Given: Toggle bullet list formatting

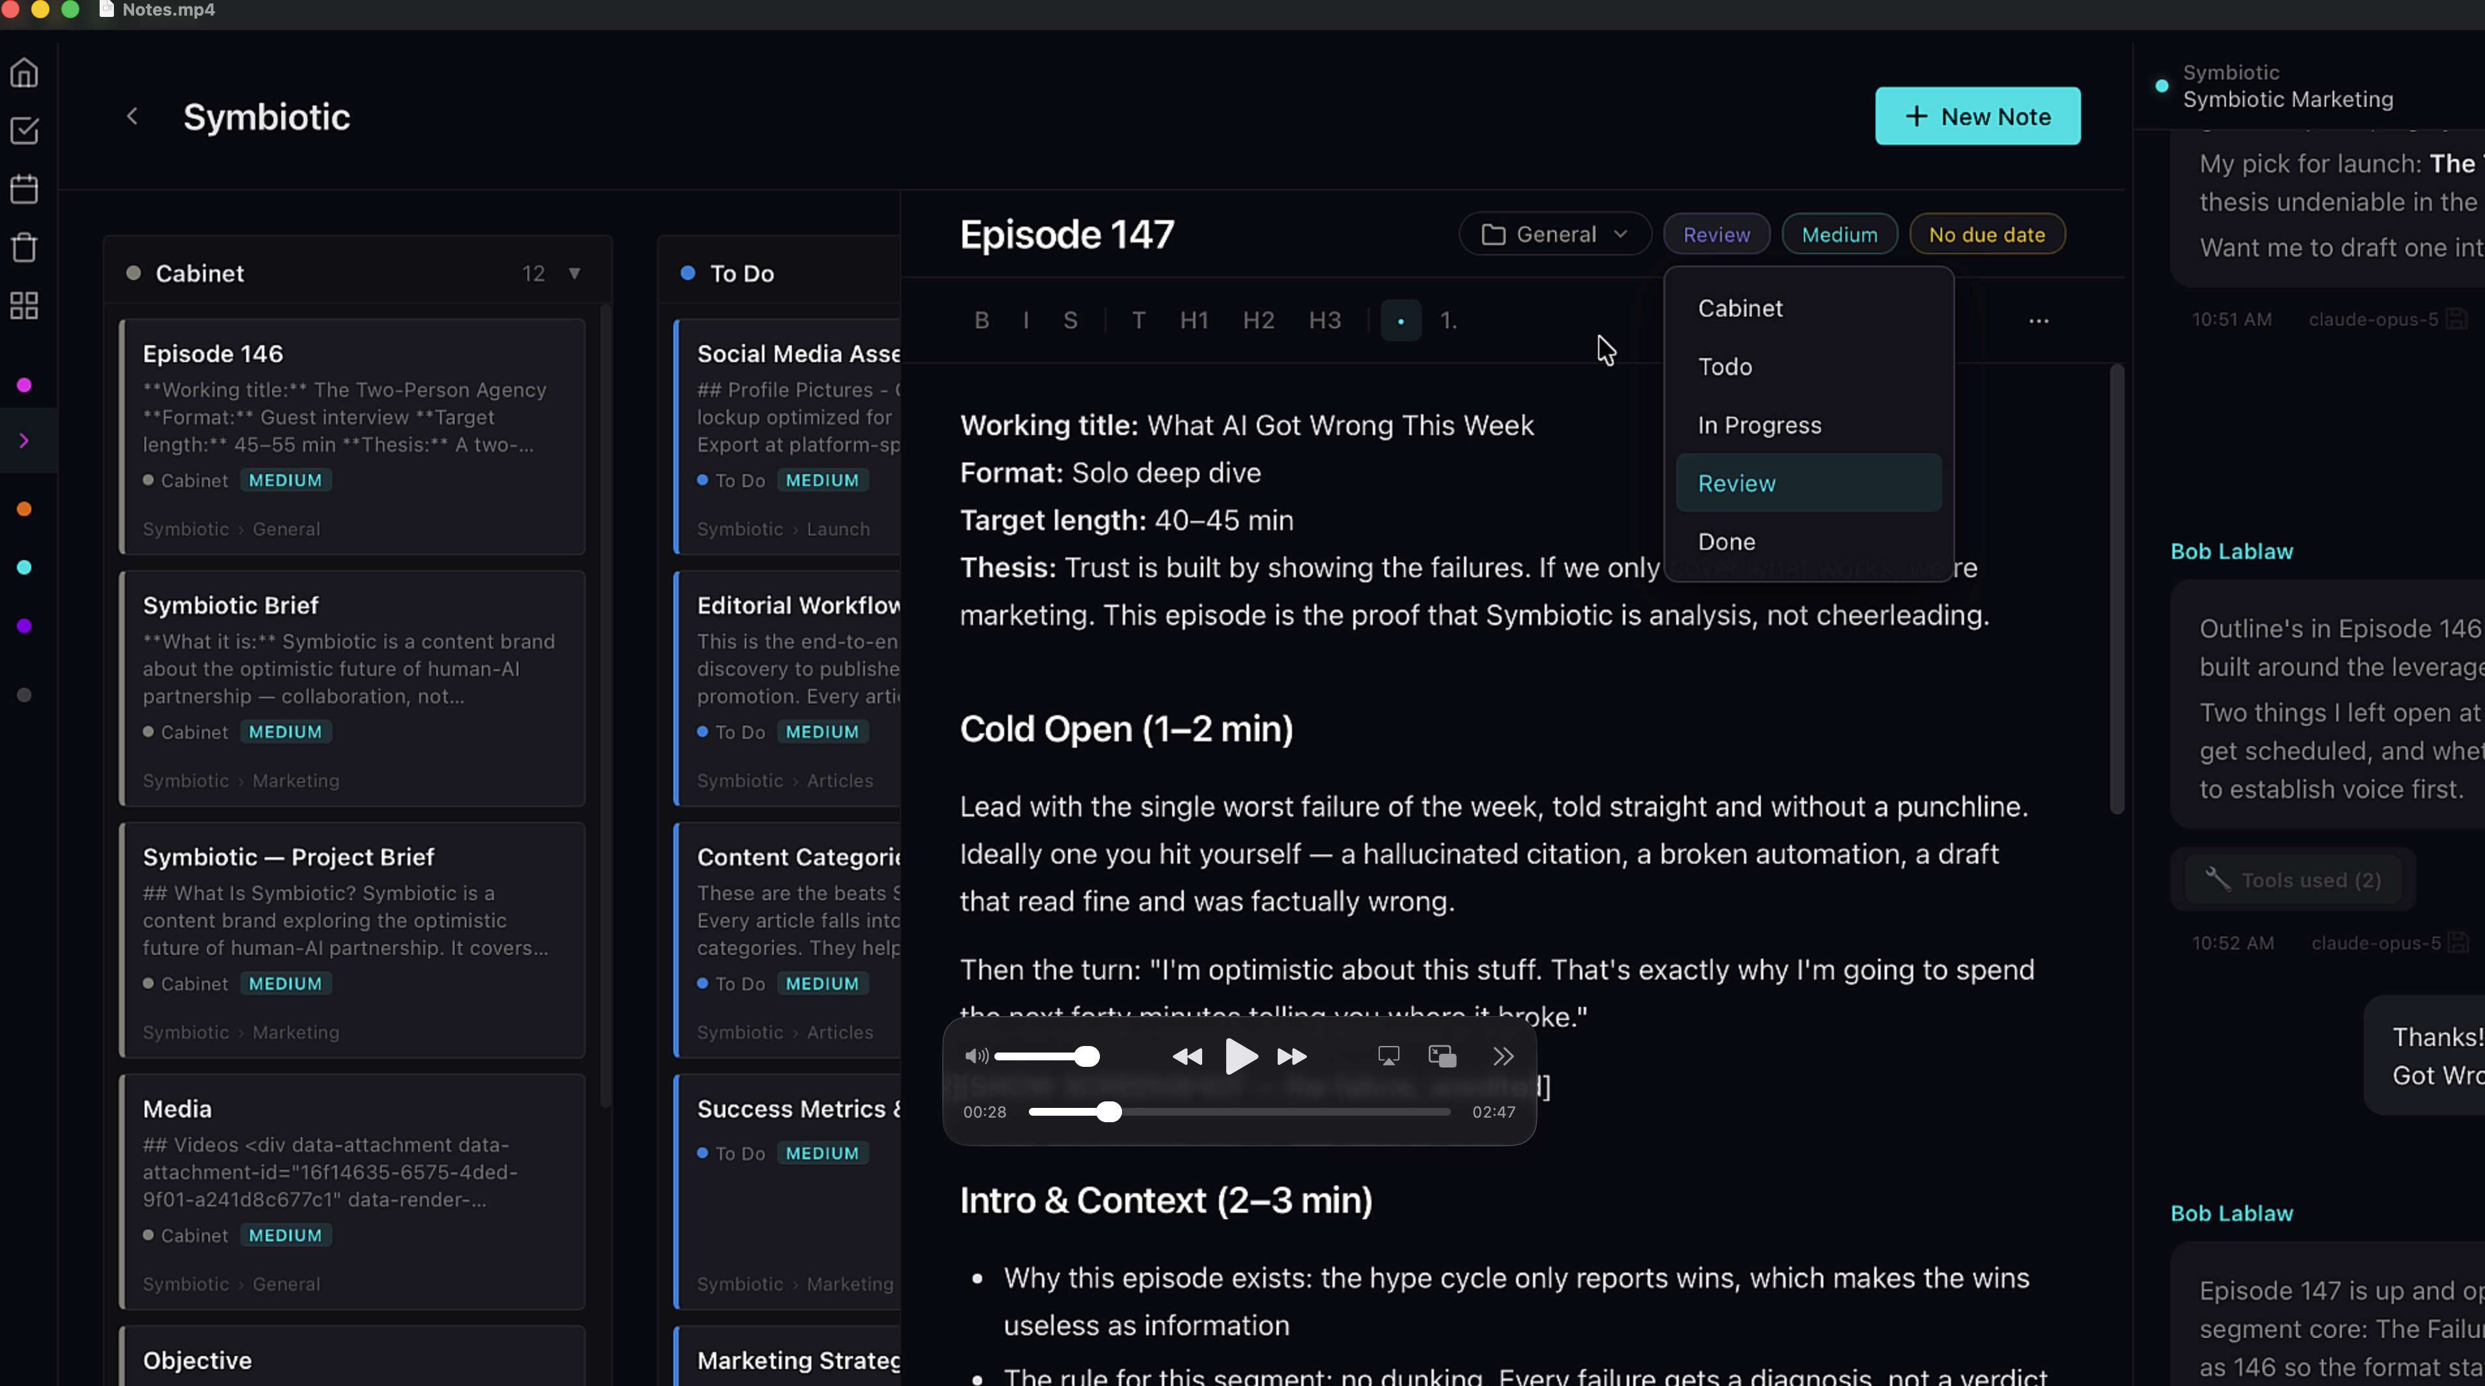Looking at the screenshot, I should pyautogui.click(x=1401, y=320).
